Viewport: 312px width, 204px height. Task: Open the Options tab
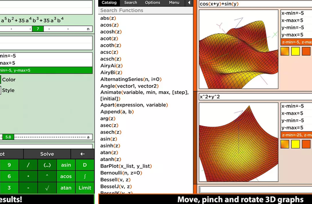152,3
